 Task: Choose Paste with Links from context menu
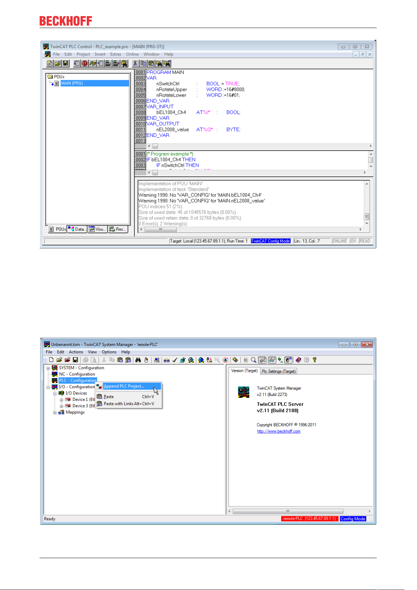[x=128, y=404]
